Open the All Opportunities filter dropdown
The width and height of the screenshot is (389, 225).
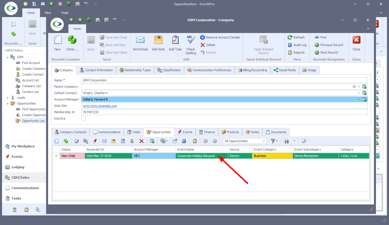pyautogui.click(x=264, y=141)
